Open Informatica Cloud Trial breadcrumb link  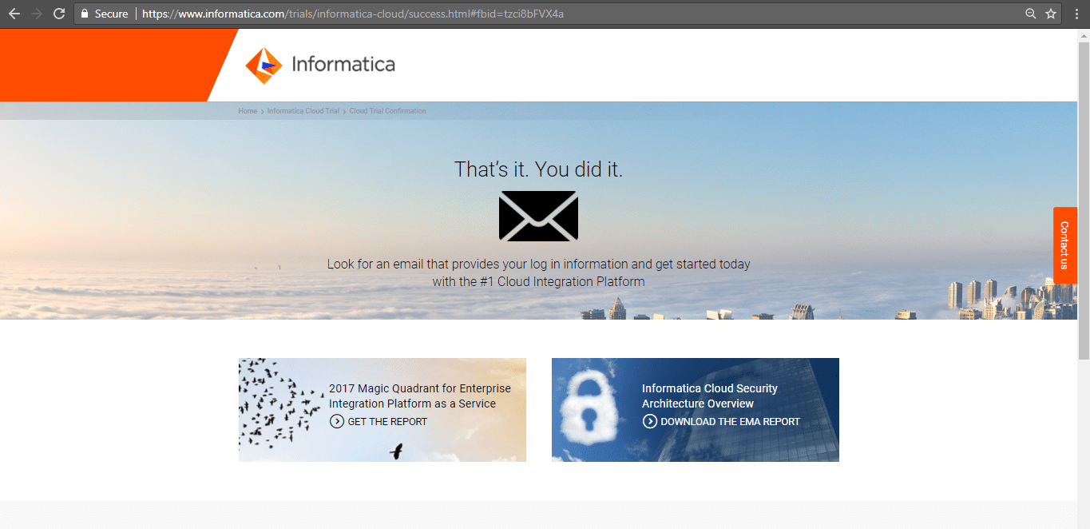[303, 111]
